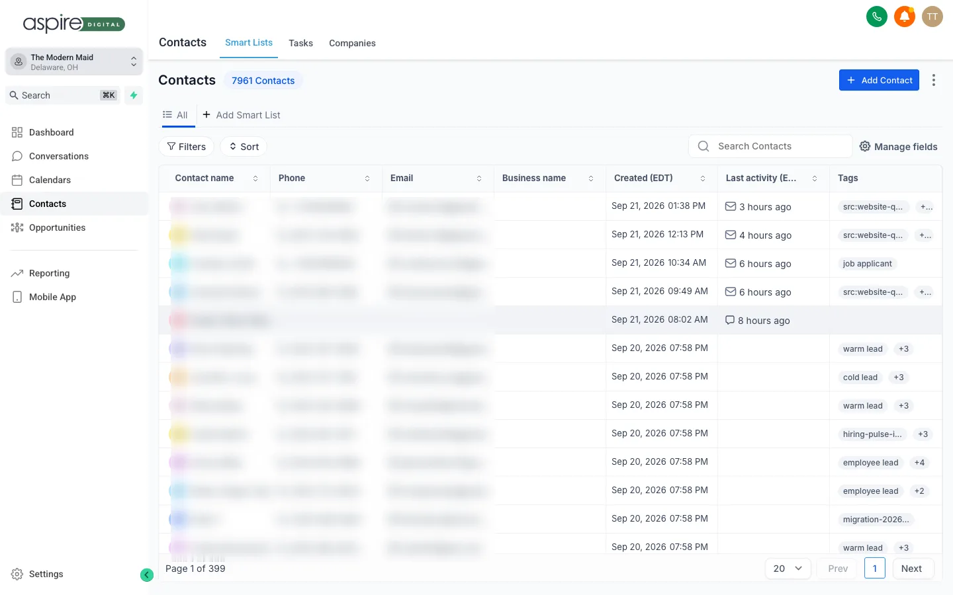Sort by Phone column arrows
953x595 pixels.
click(367, 178)
